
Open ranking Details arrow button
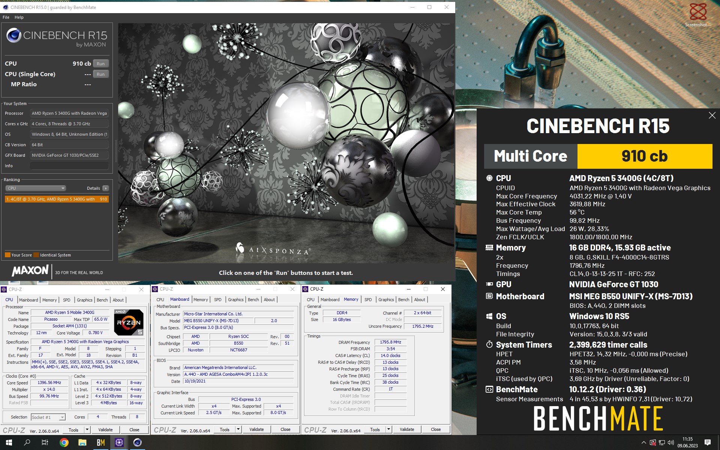tap(106, 188)
